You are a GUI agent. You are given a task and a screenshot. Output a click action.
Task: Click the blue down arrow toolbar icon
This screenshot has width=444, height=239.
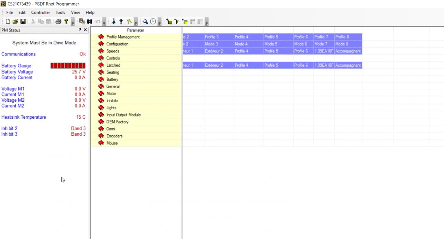113,22
